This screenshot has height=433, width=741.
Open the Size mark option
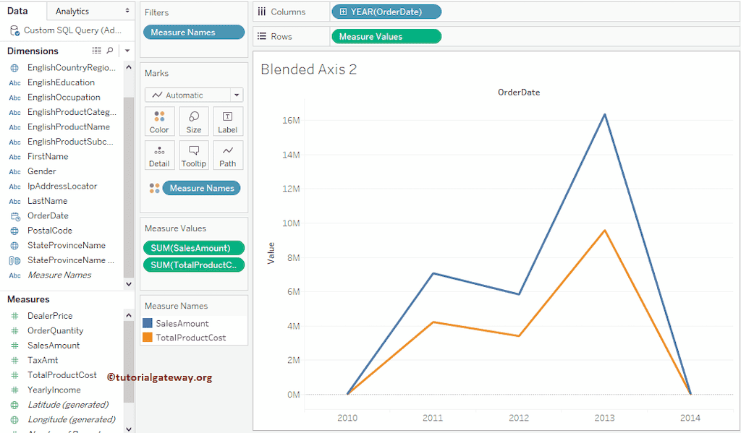(193, 121)
